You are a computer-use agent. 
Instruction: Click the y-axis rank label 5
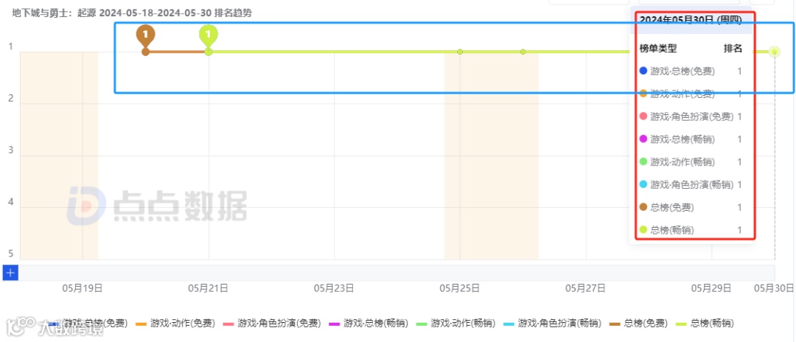(10, 255)
